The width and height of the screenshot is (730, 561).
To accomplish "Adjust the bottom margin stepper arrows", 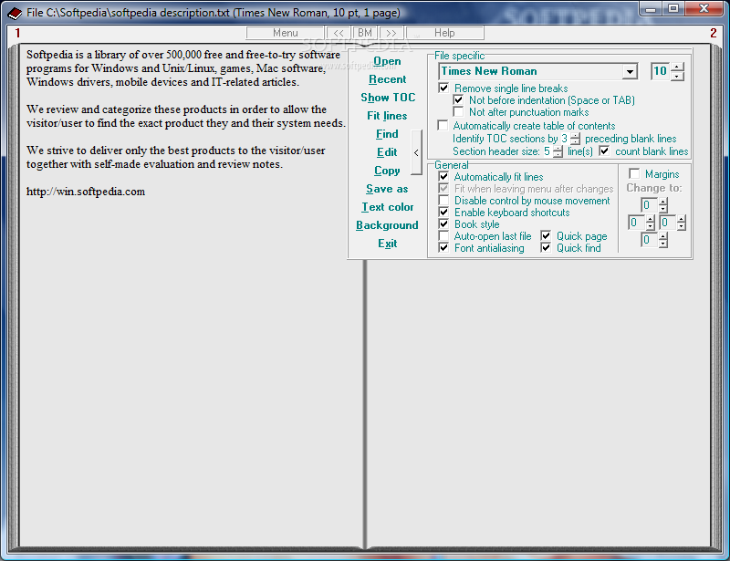I will [663, 240].
